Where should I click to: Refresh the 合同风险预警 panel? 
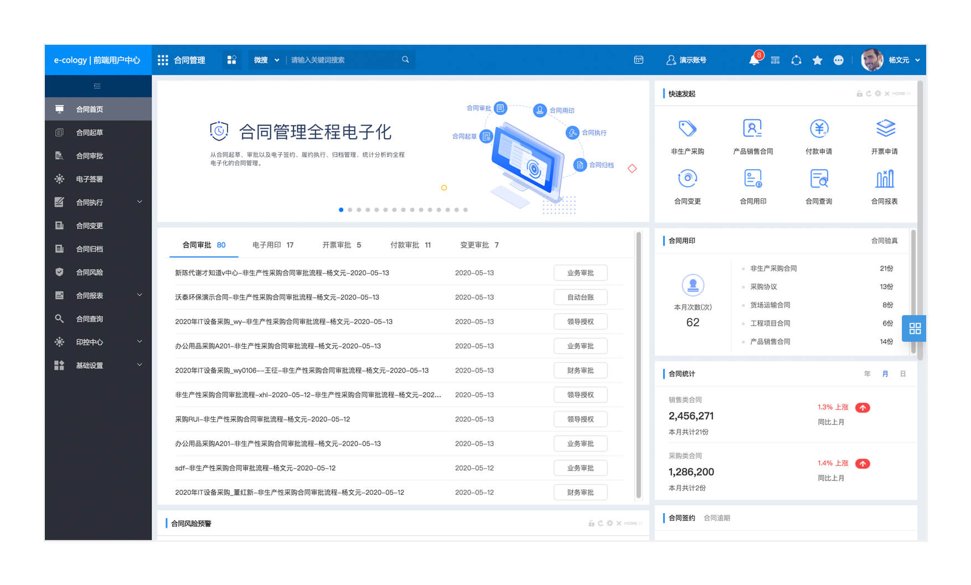coord(601,524)
